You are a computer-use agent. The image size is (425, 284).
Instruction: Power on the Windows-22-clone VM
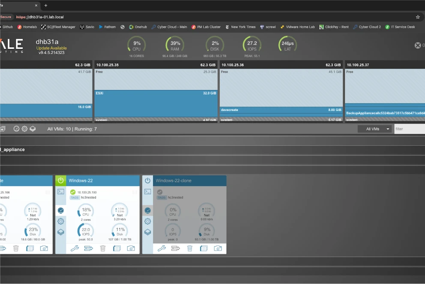(147, 181)
